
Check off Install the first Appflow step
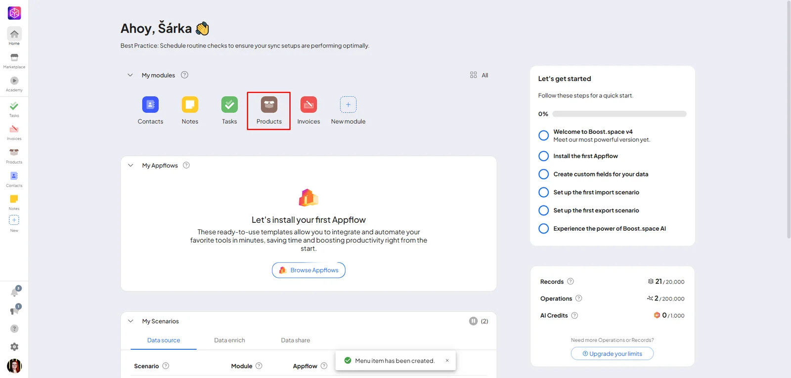[543, 156]
